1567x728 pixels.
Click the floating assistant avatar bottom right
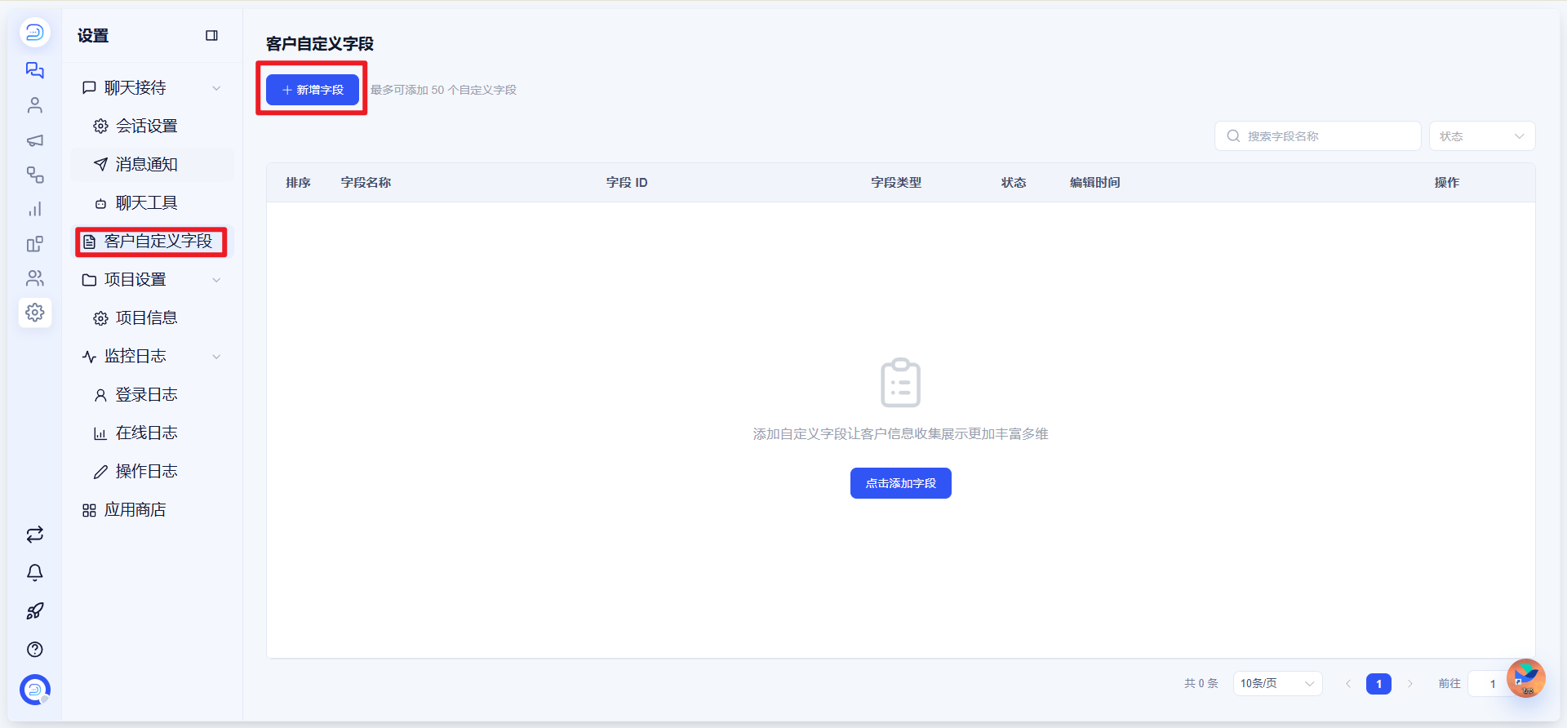[1525, 678]
